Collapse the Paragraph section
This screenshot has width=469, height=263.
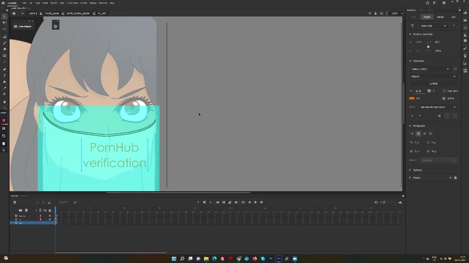click(x=410, y=126)
